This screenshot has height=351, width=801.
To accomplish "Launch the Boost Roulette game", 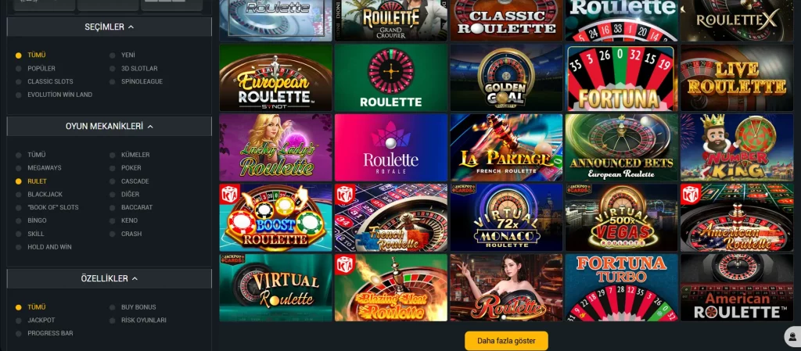I will click(275, 217).
